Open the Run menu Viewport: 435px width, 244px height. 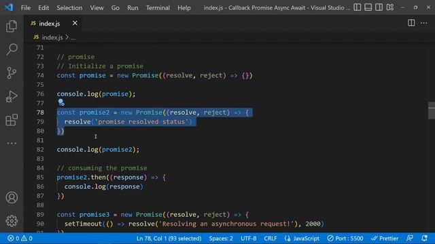pos(133,7)
